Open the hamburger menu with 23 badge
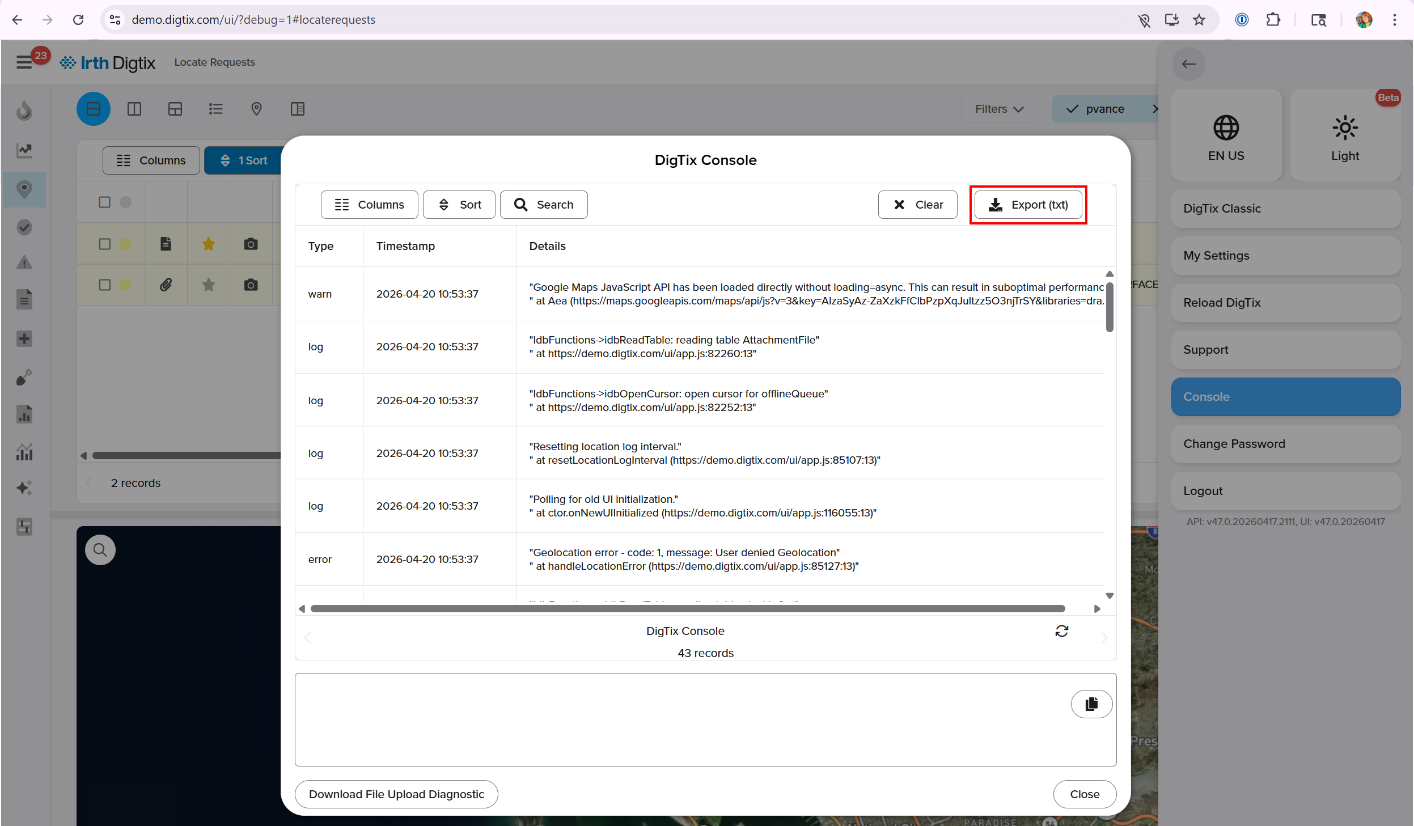Image resolution: width=1414 pixels, height=826 pixels. tap(24, 62)
